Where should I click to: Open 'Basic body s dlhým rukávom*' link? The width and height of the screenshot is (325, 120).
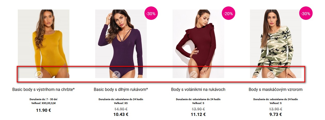coord(121,90)
